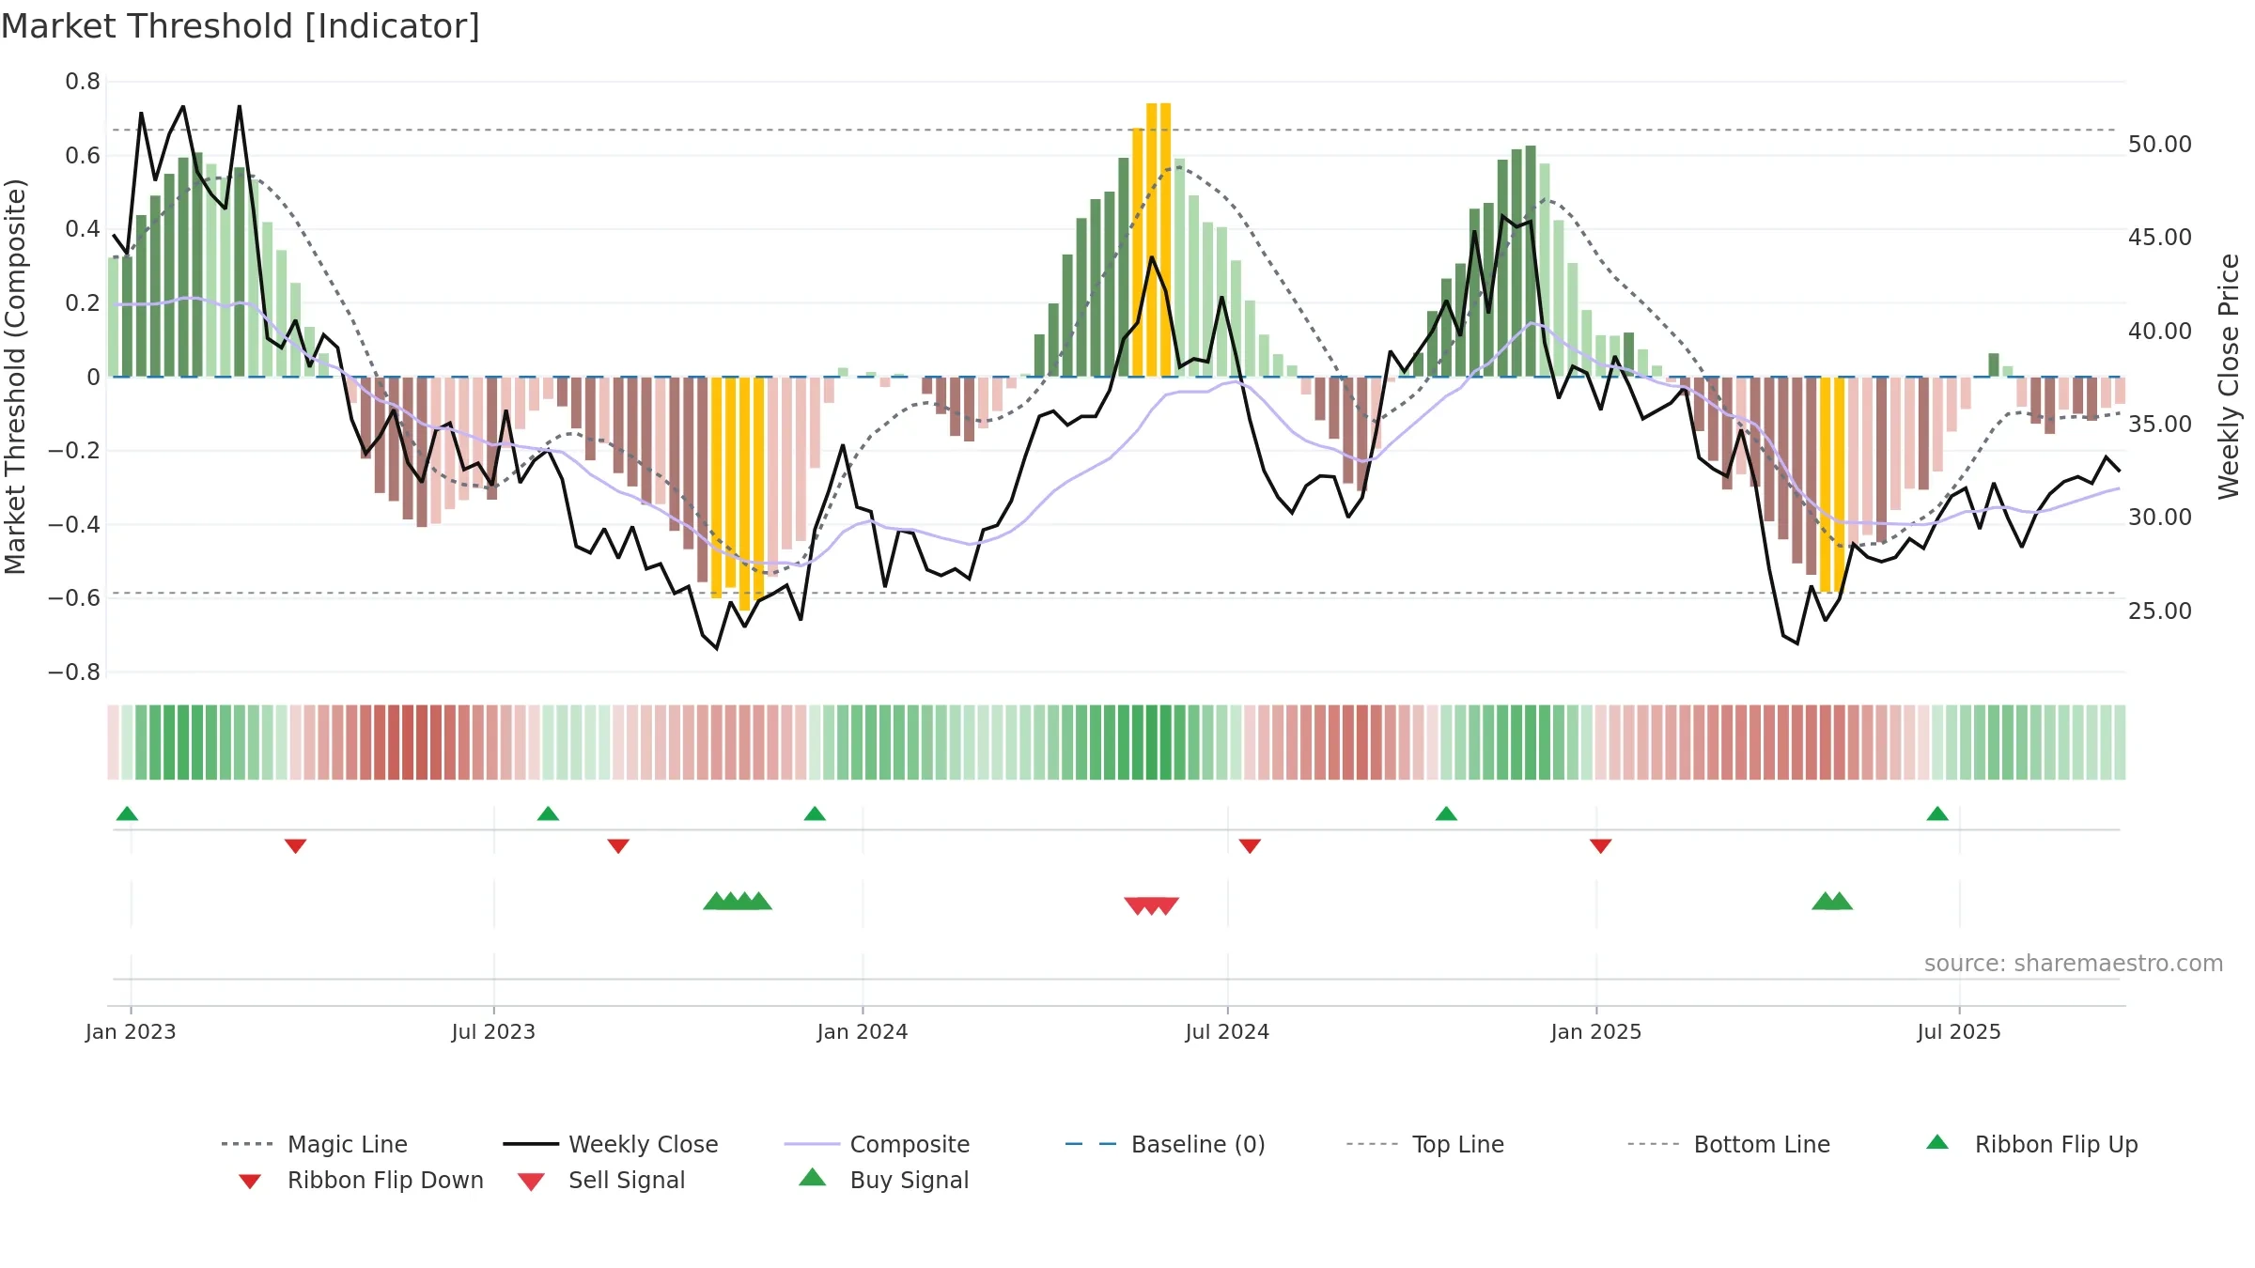
Task: Click the Weekly Close Price axis title
Action: pos(2229,377)
